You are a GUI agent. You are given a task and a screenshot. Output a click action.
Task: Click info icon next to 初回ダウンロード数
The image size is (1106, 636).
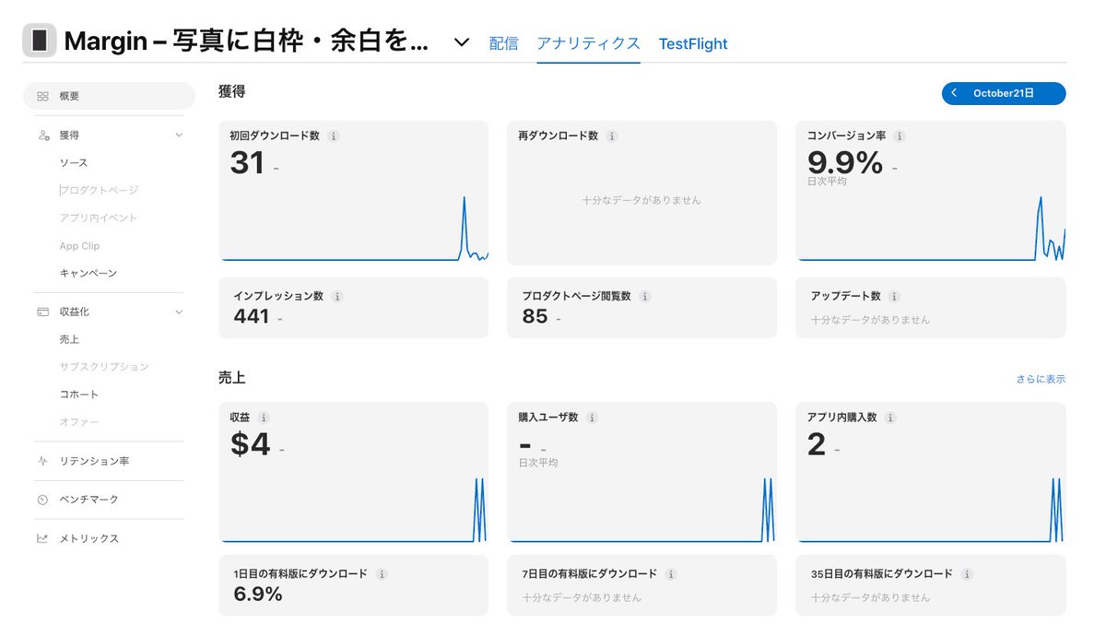(x=334, y=136)
